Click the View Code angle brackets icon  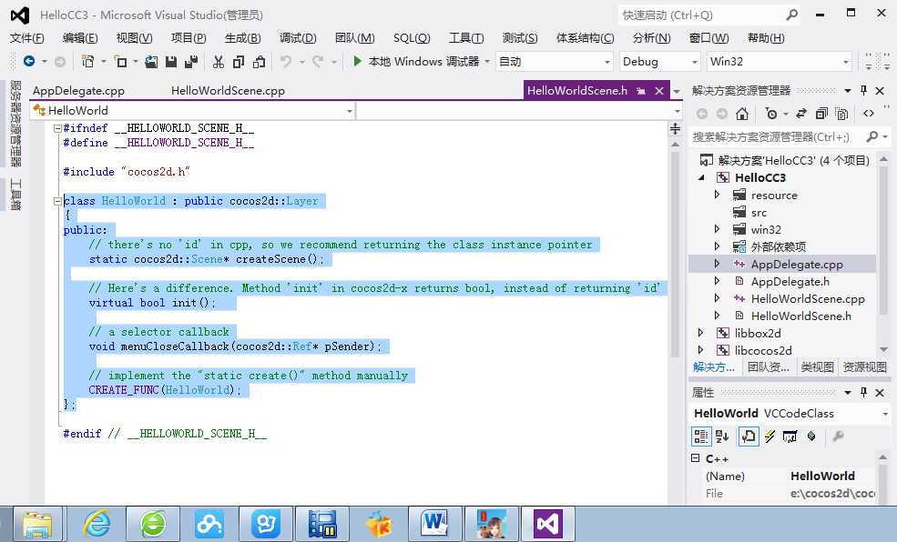869,113
